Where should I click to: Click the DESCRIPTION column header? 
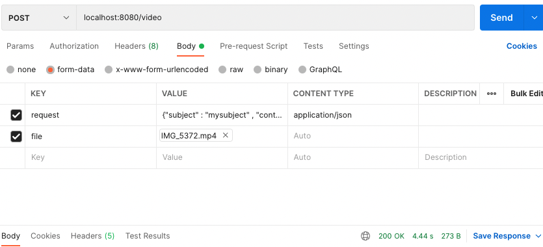point(451,94)
